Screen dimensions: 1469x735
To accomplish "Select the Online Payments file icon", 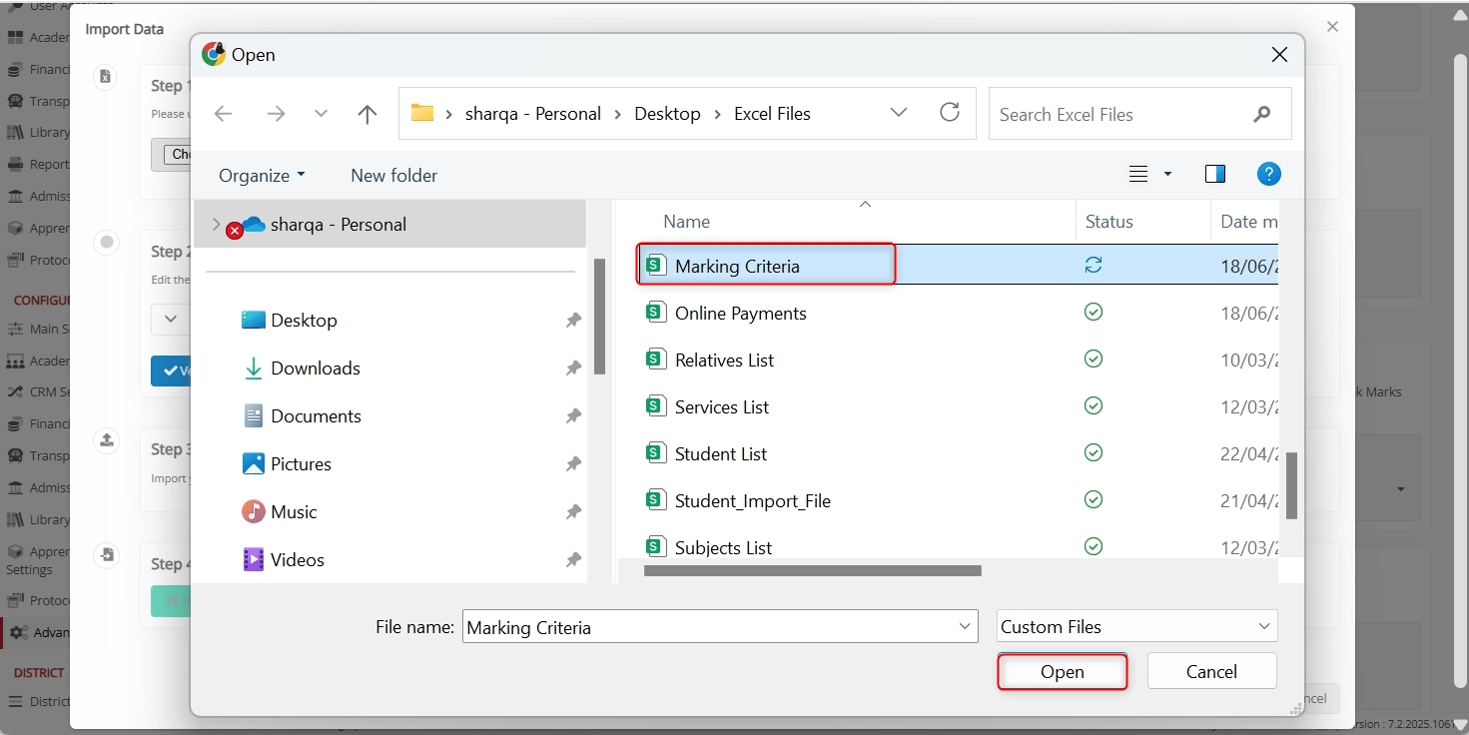I will pyautogui.click(x=655, y=313).
